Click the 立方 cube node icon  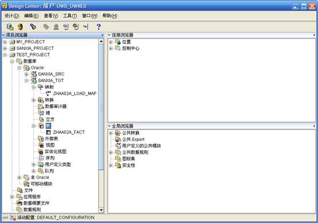(x=41, y=119)
